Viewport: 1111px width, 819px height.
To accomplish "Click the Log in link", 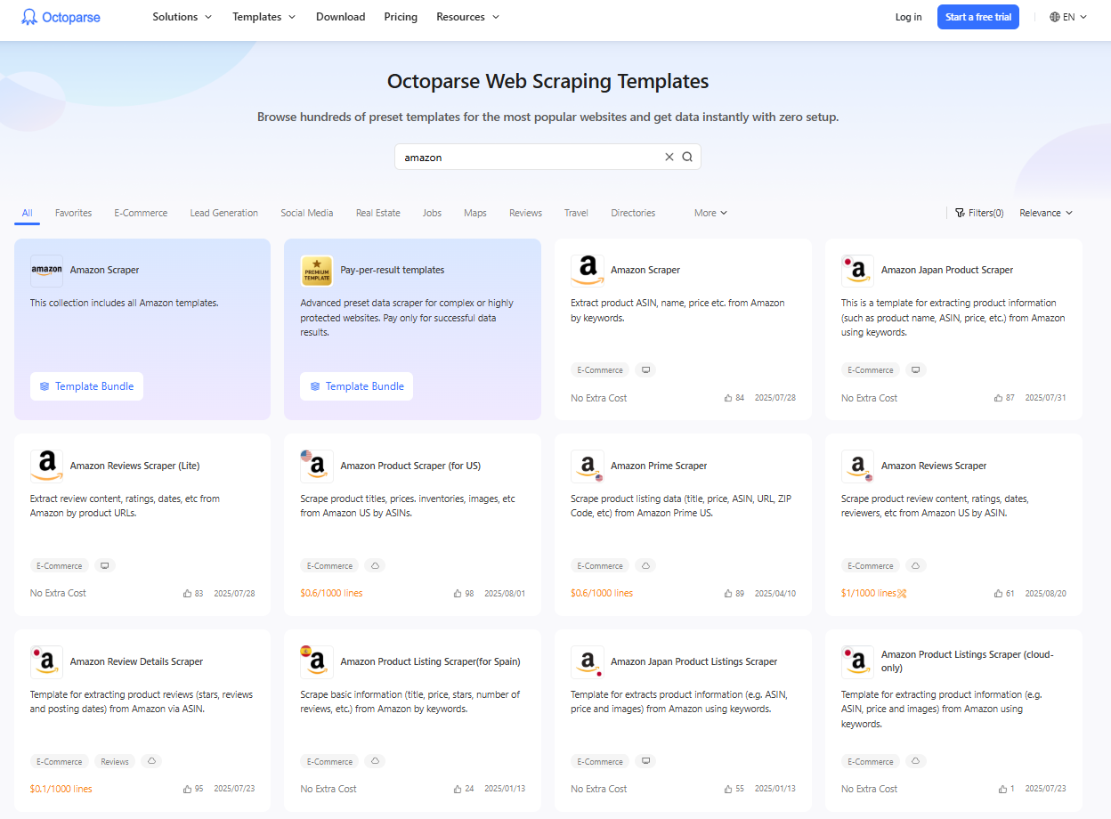I will [908, 17].
